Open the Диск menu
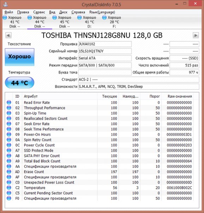 (63, 12)
